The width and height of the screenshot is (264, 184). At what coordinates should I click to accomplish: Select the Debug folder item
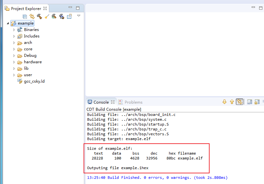pos(30,56)
